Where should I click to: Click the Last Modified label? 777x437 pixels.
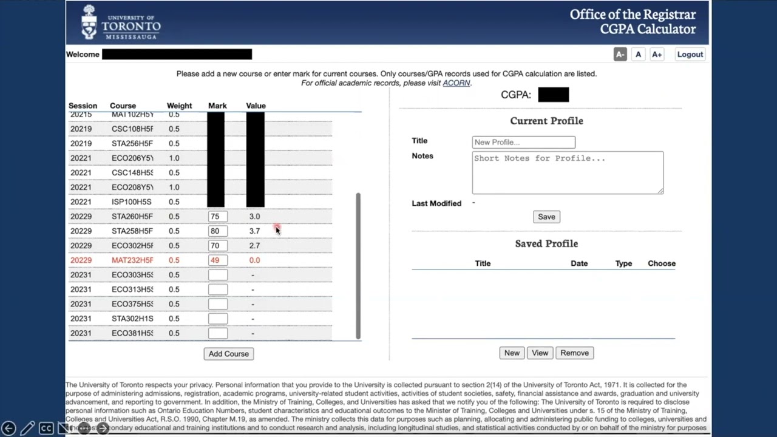pyautogui.click(x=436, y=203)
